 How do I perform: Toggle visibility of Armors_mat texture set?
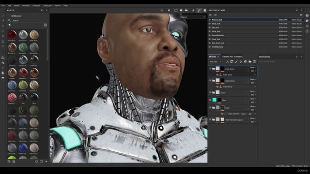pyautogui.click(x=210, y=20)
